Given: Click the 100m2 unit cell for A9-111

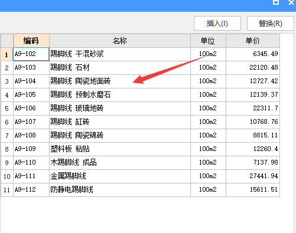Looking at the screenshot, I should (x=208, y=176).
